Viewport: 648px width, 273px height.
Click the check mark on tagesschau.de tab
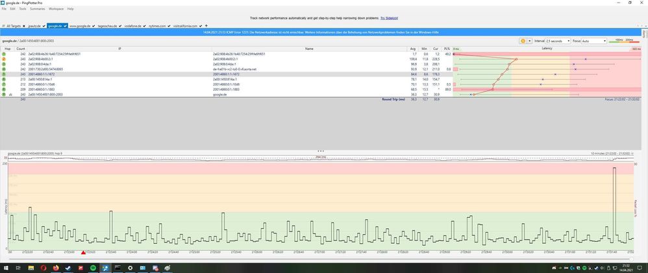pos(120,26)
